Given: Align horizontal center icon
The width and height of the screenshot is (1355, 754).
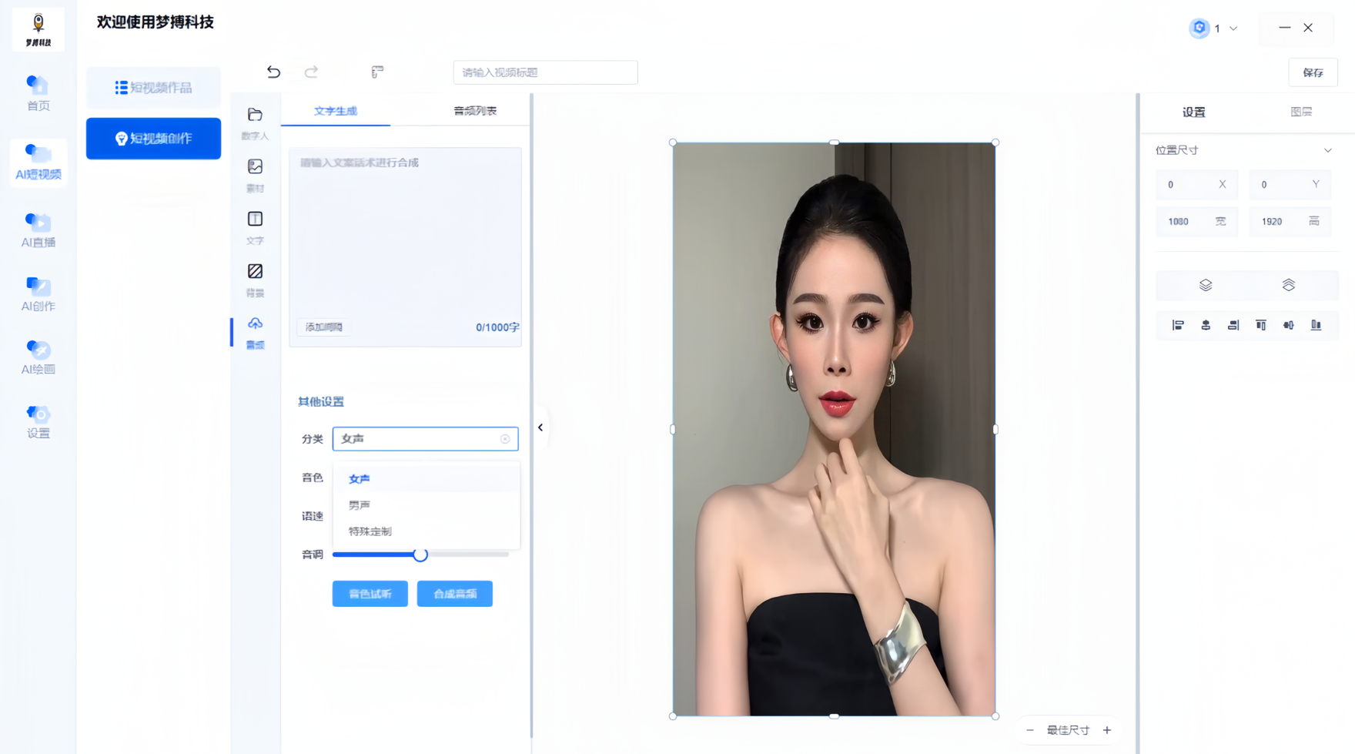Looking at the screenshot, I should click(1206, 325).
